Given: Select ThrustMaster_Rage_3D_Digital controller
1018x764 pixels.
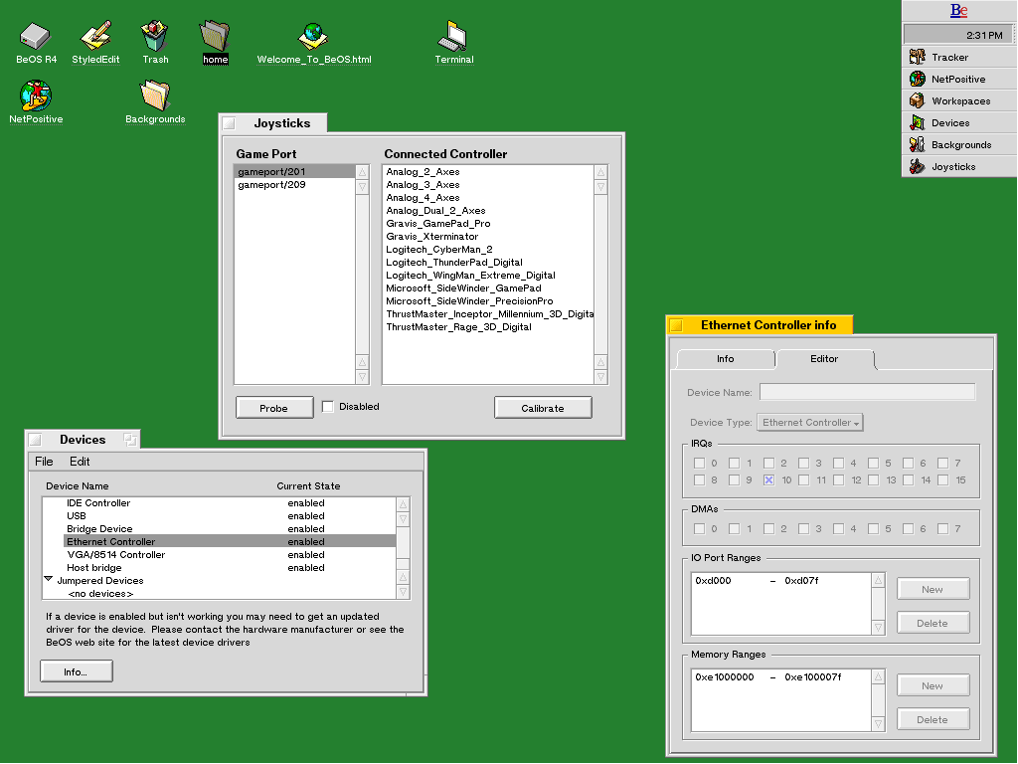Looking at the screenshot, I should point(488,326).
